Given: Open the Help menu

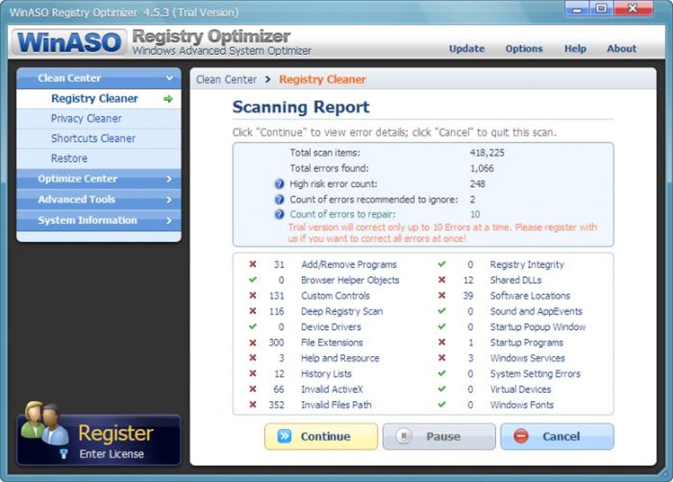Looking at the screenshot, I should click(x=575, y=48).
